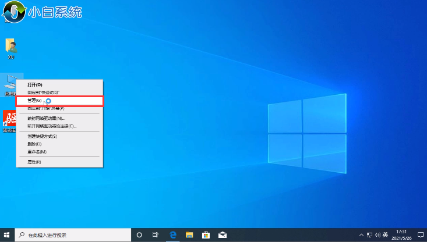Click the Windows Start button
Image resolution: width=427 pixels, height=242 pixels.
point(7,235)
